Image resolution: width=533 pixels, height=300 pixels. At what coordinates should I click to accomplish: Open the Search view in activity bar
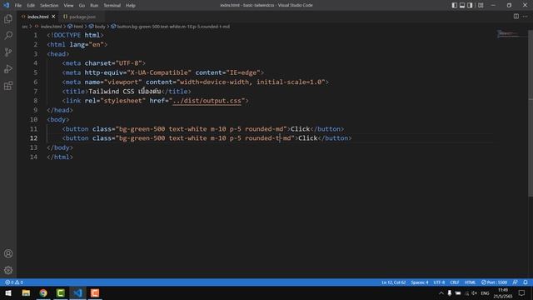coord(8,35)
